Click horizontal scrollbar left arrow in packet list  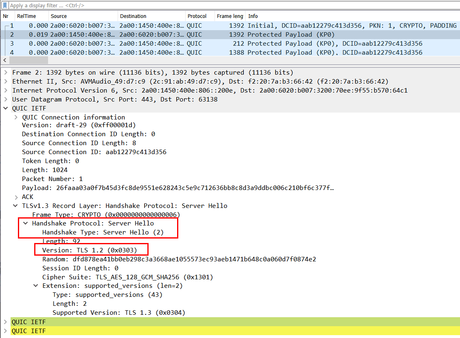click(5, 60)
